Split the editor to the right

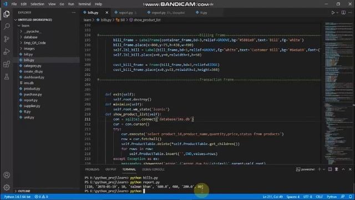coord(343,13)
